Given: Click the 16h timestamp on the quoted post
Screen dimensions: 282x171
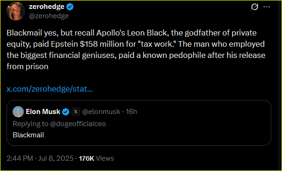Looking at the screenshot, I should pyautogui.click(x=131, y=112).
